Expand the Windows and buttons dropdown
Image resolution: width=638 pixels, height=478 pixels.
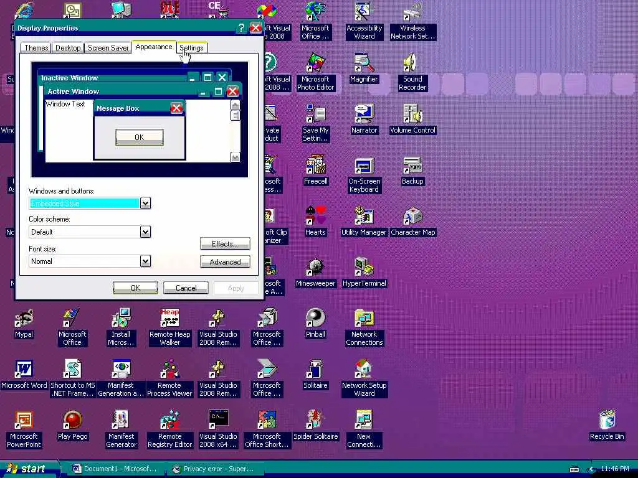(145, 203)
